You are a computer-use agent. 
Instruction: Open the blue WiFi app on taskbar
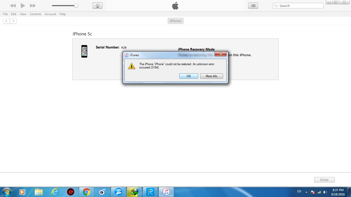click(x=118, y=192)
